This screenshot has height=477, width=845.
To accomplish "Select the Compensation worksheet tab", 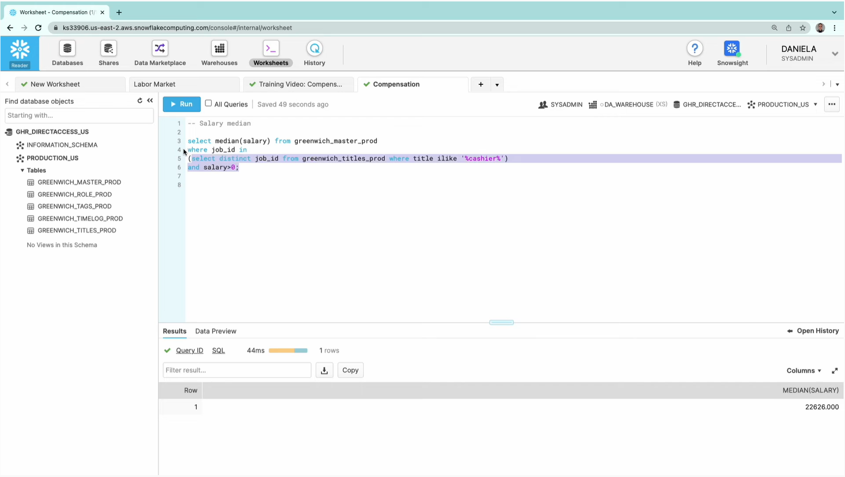I will pos(413,84).
